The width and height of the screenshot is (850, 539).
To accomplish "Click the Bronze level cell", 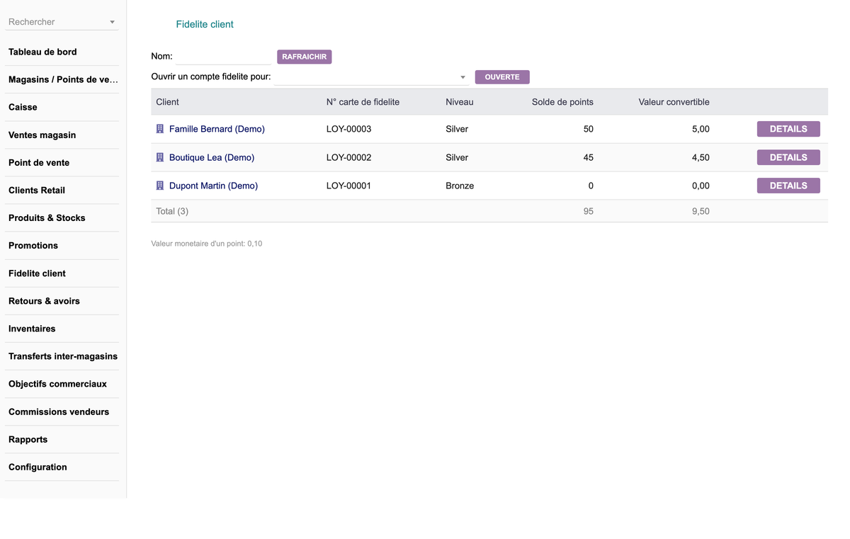I will 460,186.
